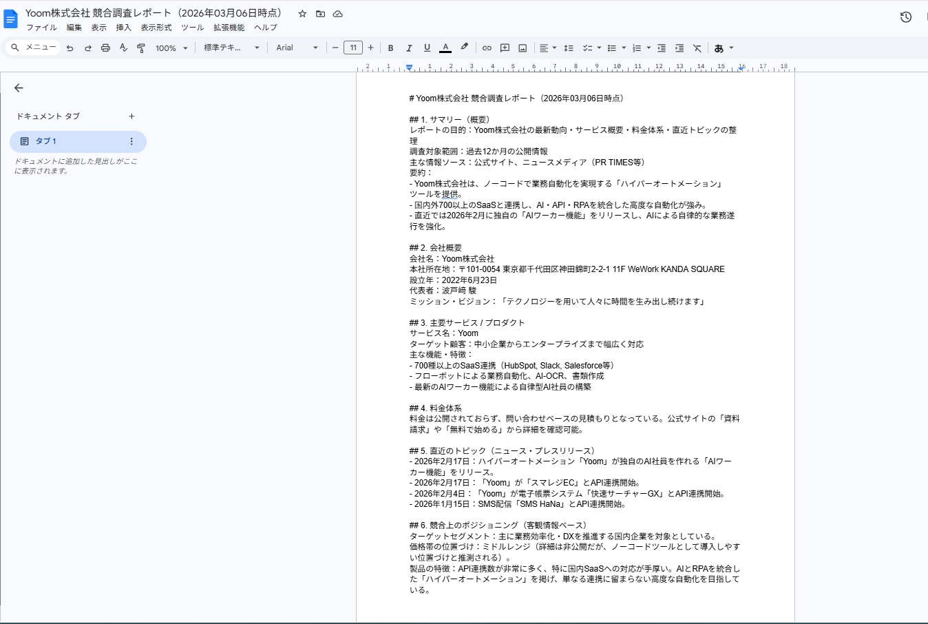Open the ファイル menu
This screenshot has width=928, height=624.
[42, 28]
